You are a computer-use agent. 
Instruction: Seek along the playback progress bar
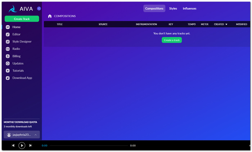pyautogui.click(x=89, y=146)
